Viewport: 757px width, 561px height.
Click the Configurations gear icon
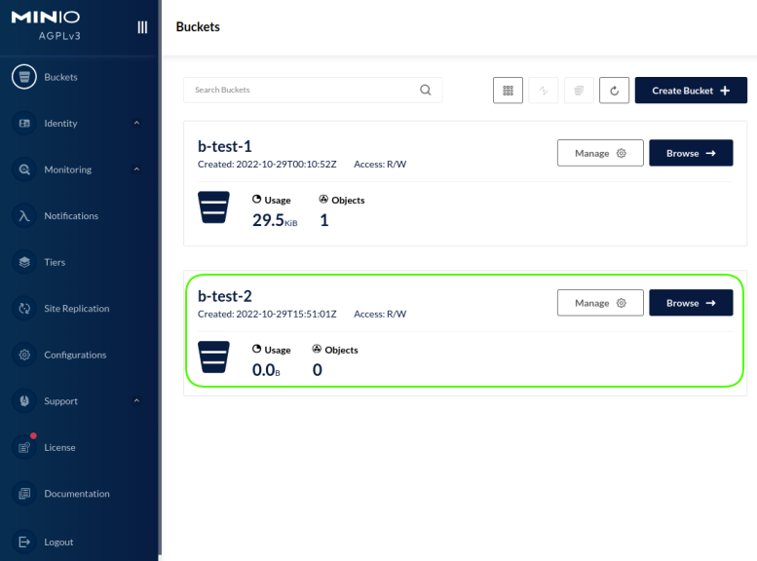coord(24,355)
